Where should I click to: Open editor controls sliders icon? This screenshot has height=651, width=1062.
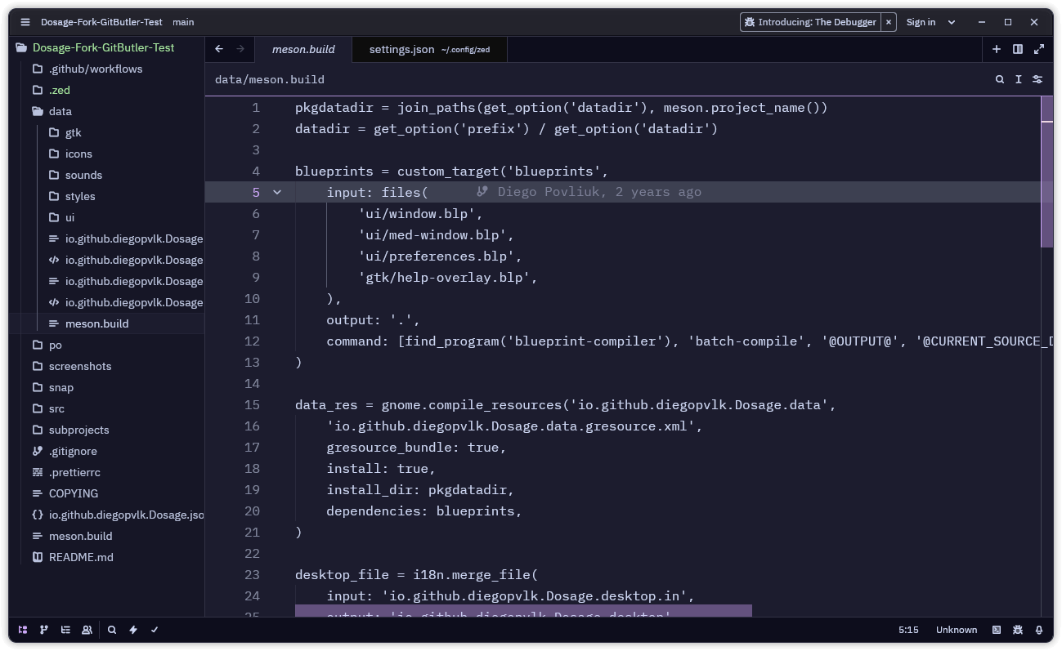1037,79
